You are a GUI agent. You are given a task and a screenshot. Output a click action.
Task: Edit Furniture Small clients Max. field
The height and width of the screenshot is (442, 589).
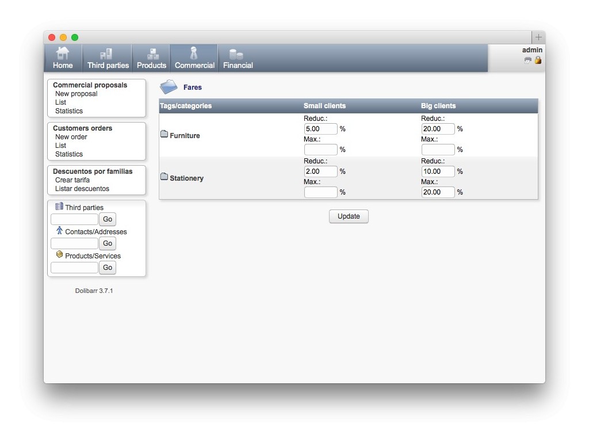coord(321,150)
